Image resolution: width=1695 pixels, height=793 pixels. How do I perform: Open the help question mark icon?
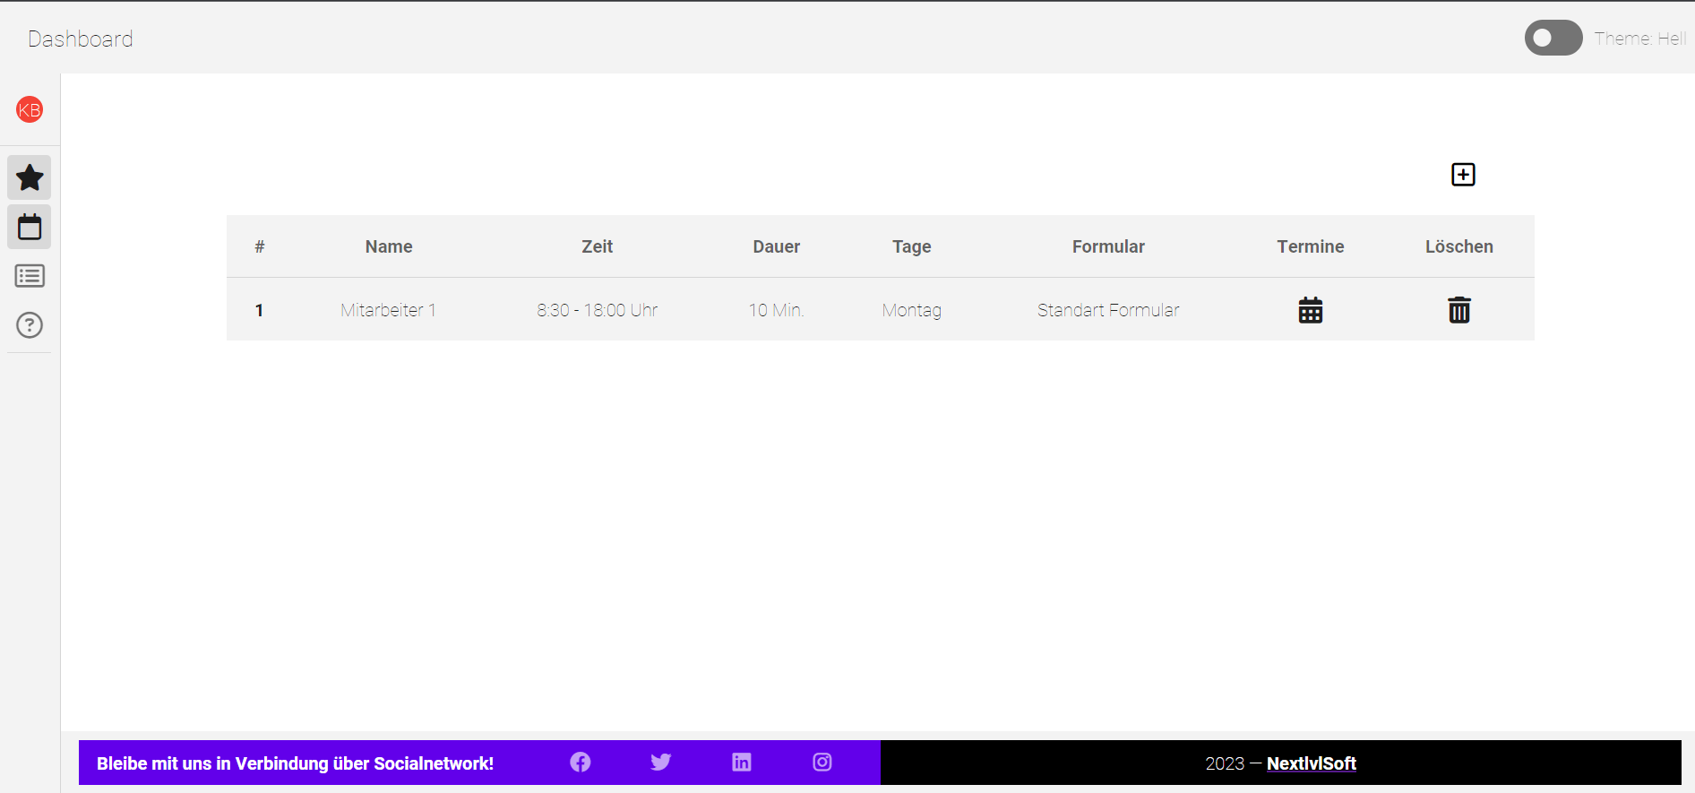[x=30, y=325]
